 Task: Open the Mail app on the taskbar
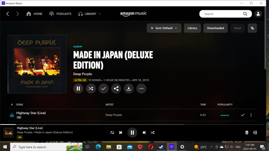(130, 147)
